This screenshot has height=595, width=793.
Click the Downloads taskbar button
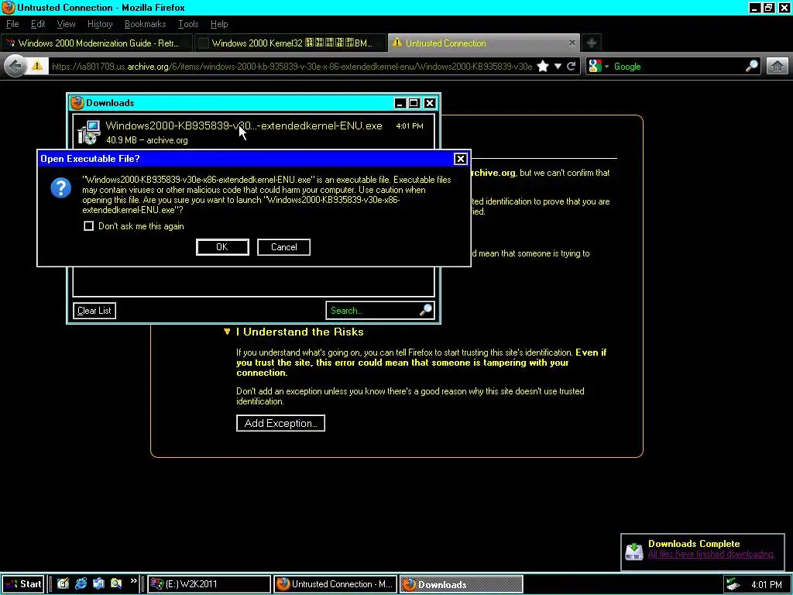(462, 584)
